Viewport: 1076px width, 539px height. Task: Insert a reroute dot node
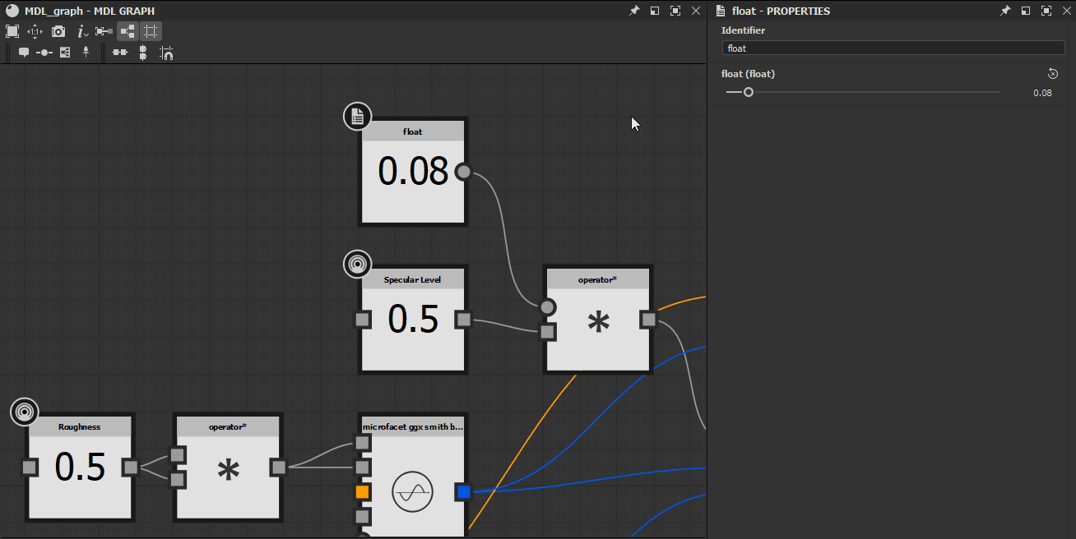click(x=44, y=52)
